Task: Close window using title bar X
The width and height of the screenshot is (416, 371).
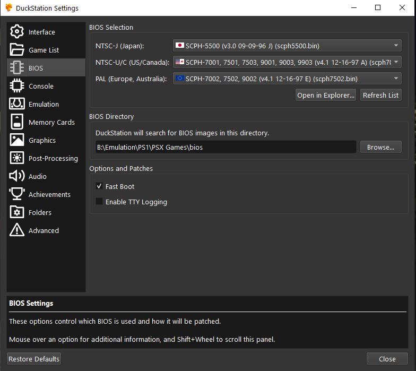Action: click(402, 7)
